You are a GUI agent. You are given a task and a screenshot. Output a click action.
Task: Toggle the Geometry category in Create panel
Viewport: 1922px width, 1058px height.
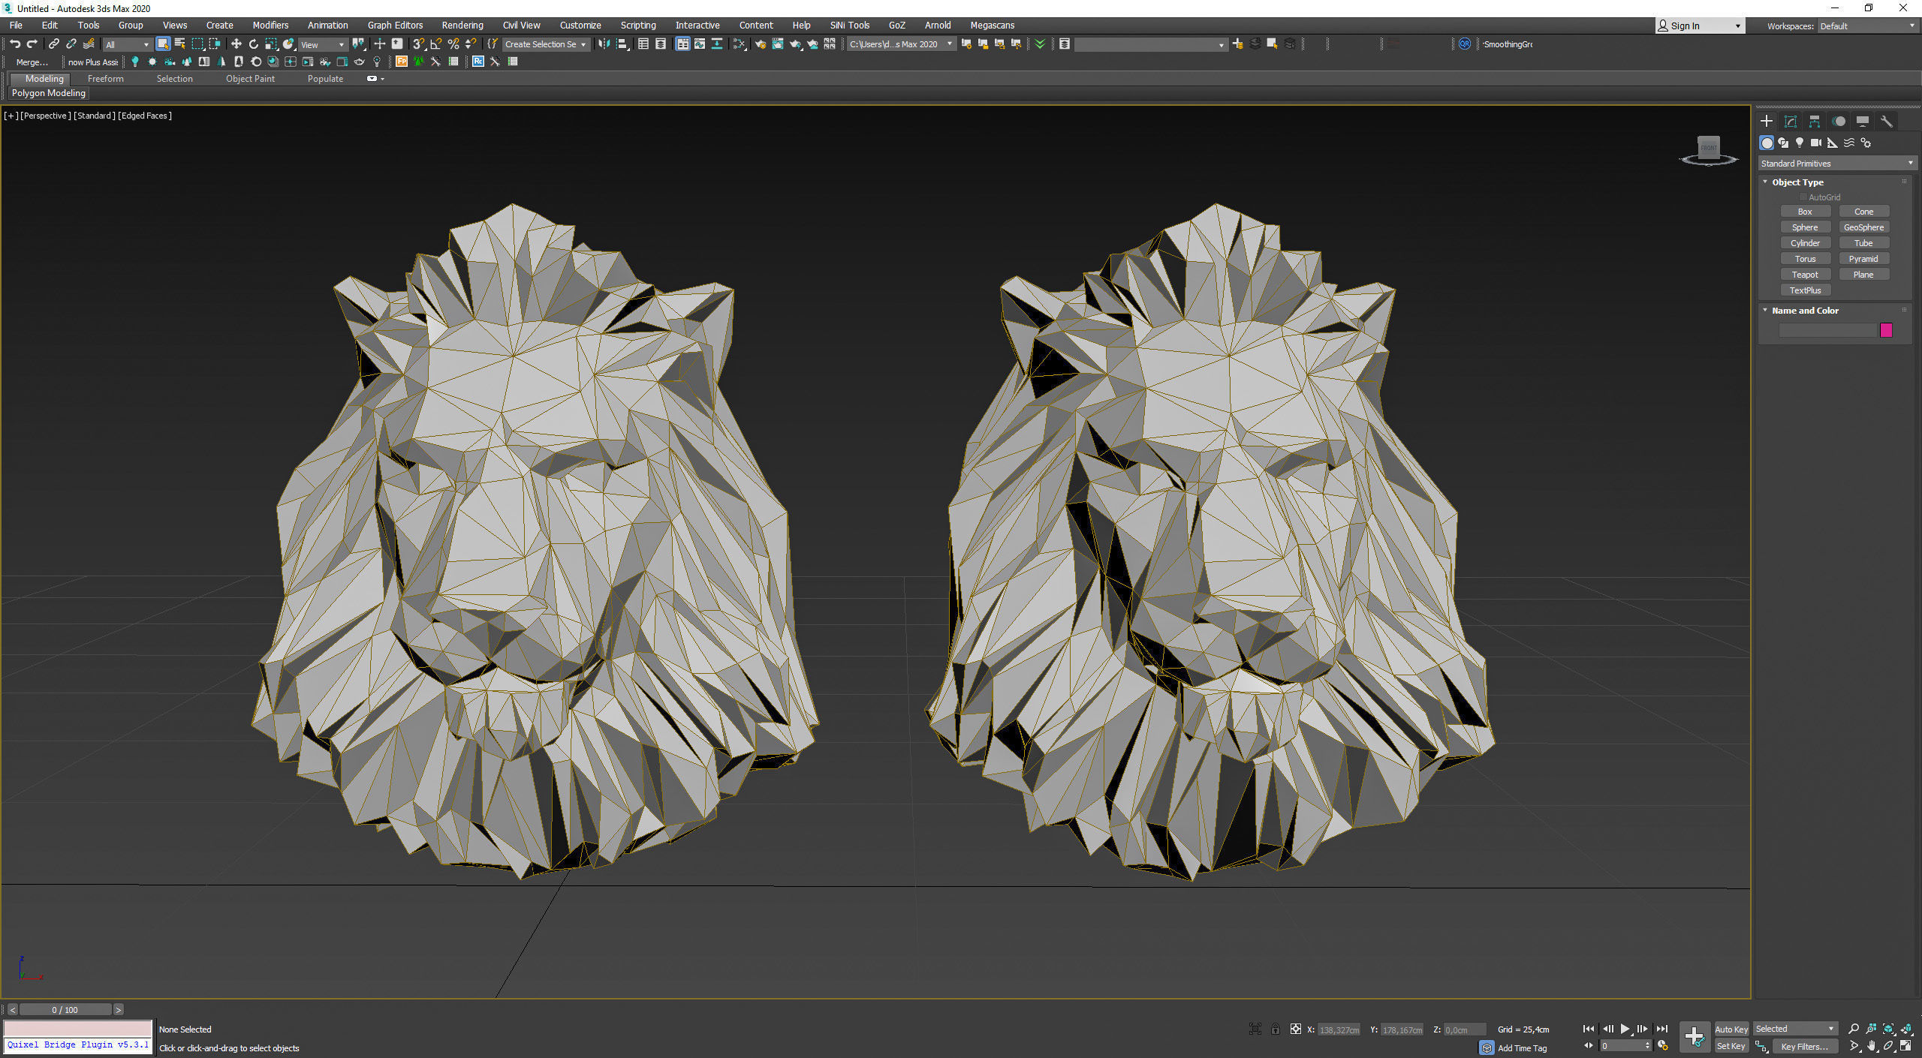[x=1767, y=143]
